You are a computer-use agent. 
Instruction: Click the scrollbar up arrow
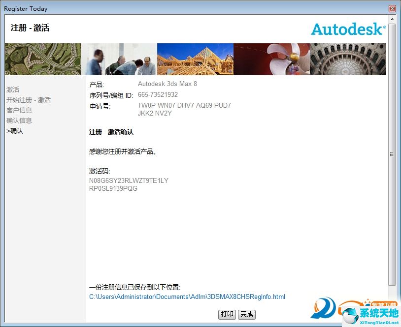coord(392,19)
